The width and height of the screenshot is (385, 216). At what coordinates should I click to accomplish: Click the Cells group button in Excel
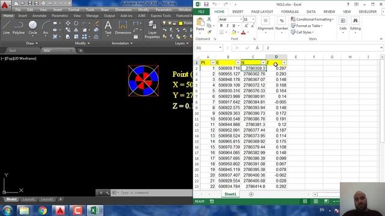click(x=343, y=25)
